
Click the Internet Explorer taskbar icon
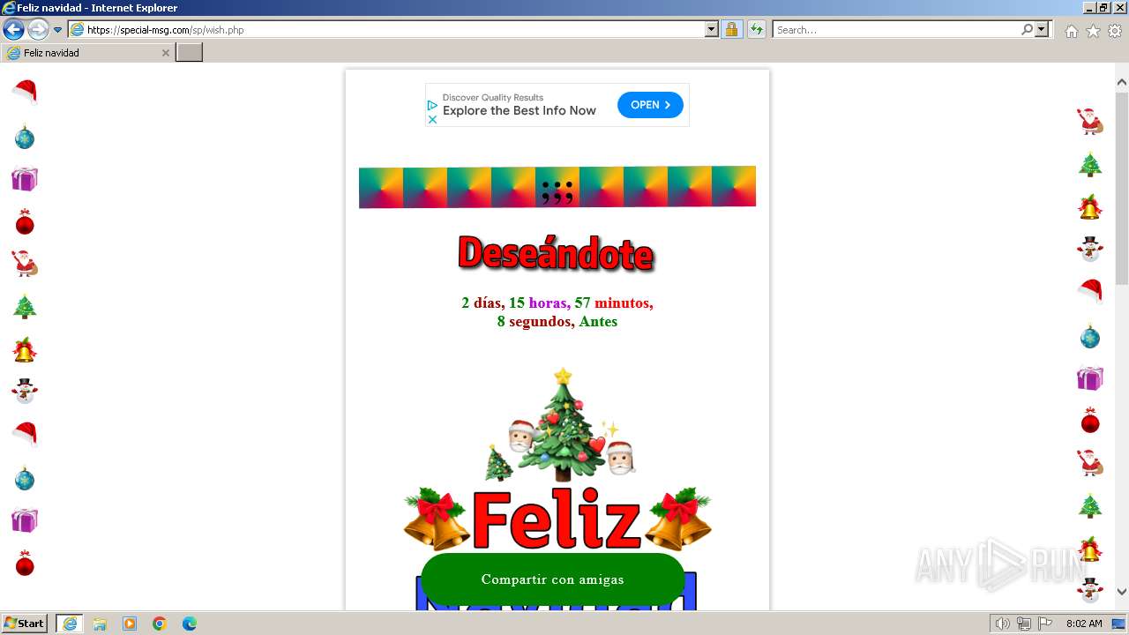pos(70,624)
